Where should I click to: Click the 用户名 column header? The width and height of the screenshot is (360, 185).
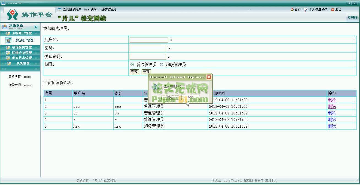(x=93, y=93)
